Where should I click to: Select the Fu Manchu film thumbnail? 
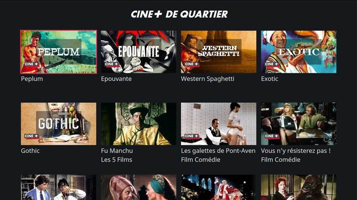coord(138,124)
